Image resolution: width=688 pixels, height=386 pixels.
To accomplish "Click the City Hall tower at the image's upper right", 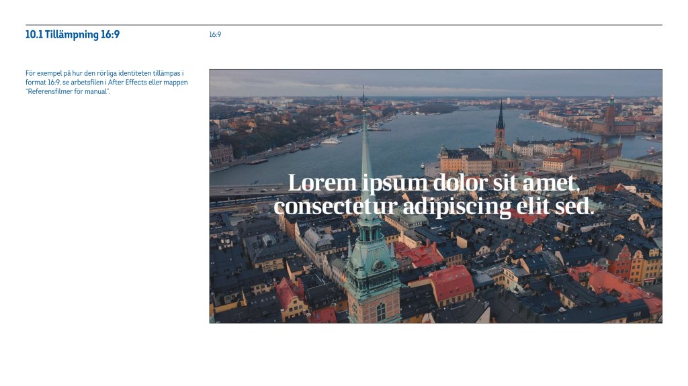I will pyautogui.click(x=611, y=114).
